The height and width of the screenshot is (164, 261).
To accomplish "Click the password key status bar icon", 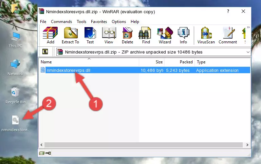I will tap(48, 153).
